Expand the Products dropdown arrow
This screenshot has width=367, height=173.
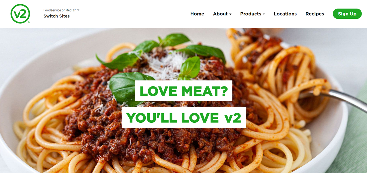pyautogui.click(x=264, y=14)
